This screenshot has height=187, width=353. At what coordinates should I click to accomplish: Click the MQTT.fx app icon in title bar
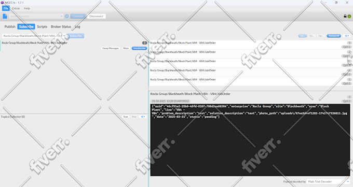click(x=2, y=3)
